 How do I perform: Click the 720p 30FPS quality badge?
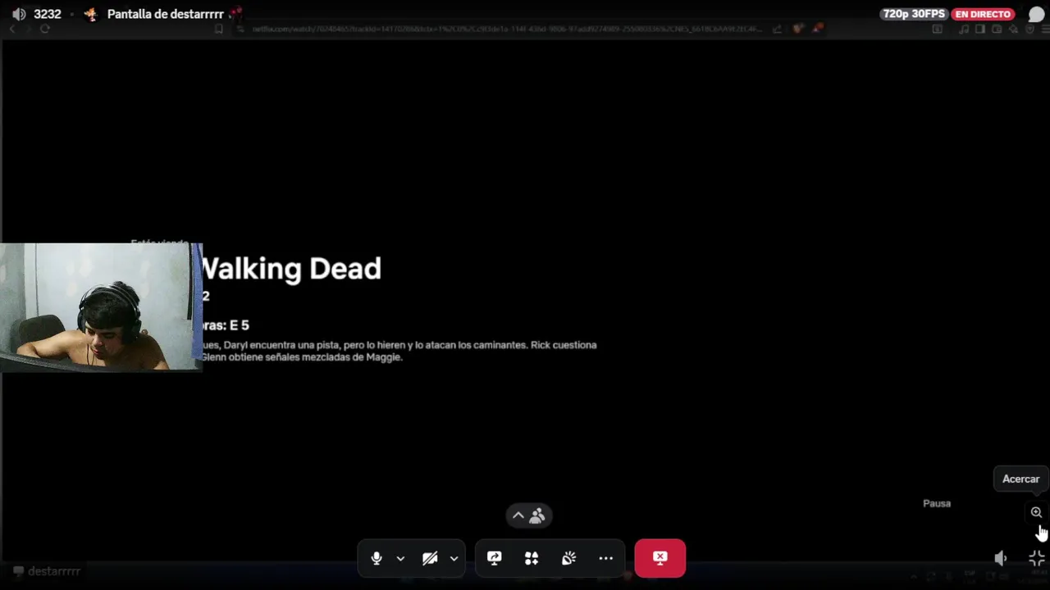click(x=914, y=14)
